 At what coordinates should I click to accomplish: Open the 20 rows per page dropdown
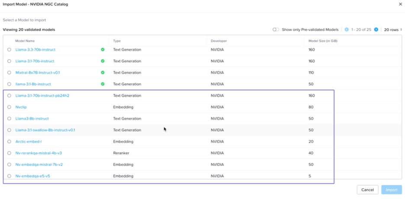pos(393,30)
